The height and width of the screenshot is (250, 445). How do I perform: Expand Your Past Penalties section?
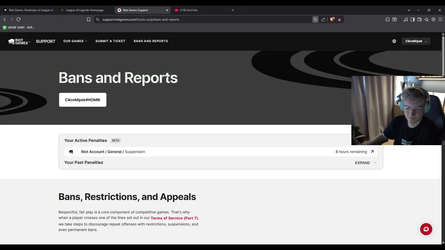pos(366,163)
